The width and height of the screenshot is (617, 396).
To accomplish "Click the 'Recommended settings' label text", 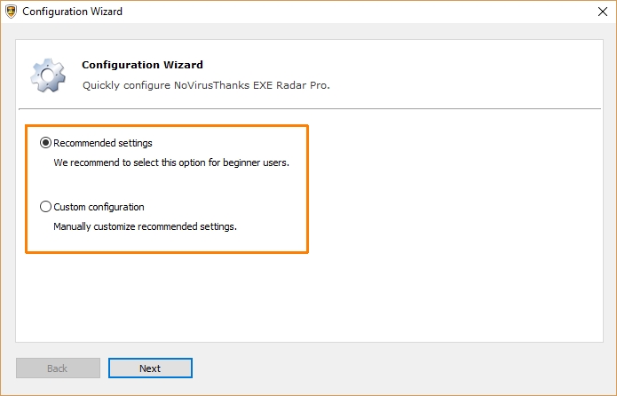I will [103, 143].
